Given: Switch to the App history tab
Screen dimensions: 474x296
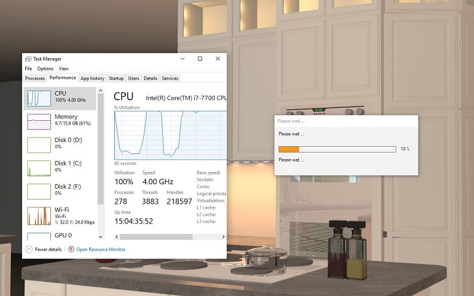Looking at the screenshot, I should click(92, 78).
